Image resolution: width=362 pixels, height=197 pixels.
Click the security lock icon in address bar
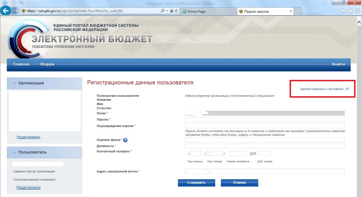(172, 11)
